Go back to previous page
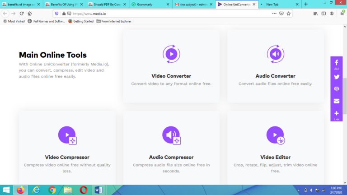Screen dimensions: 347x195 [x=5, y=14]
